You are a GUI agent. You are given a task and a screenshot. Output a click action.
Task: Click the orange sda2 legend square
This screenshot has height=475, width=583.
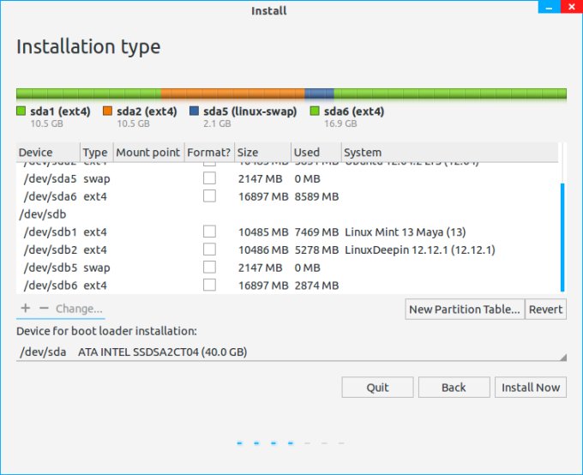108,111
